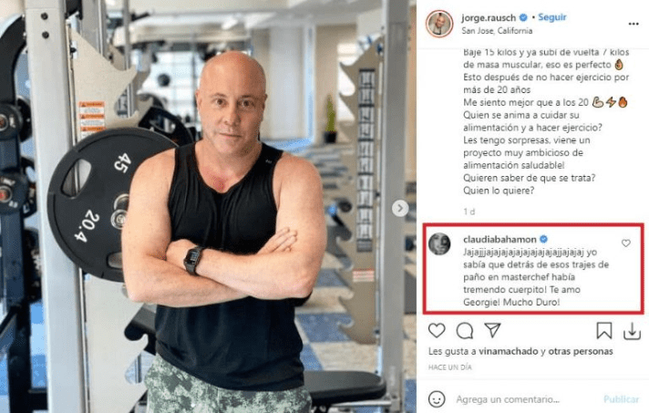Go to next photo carousel arrow
The image size is (649, 413).
pos(400,208)
